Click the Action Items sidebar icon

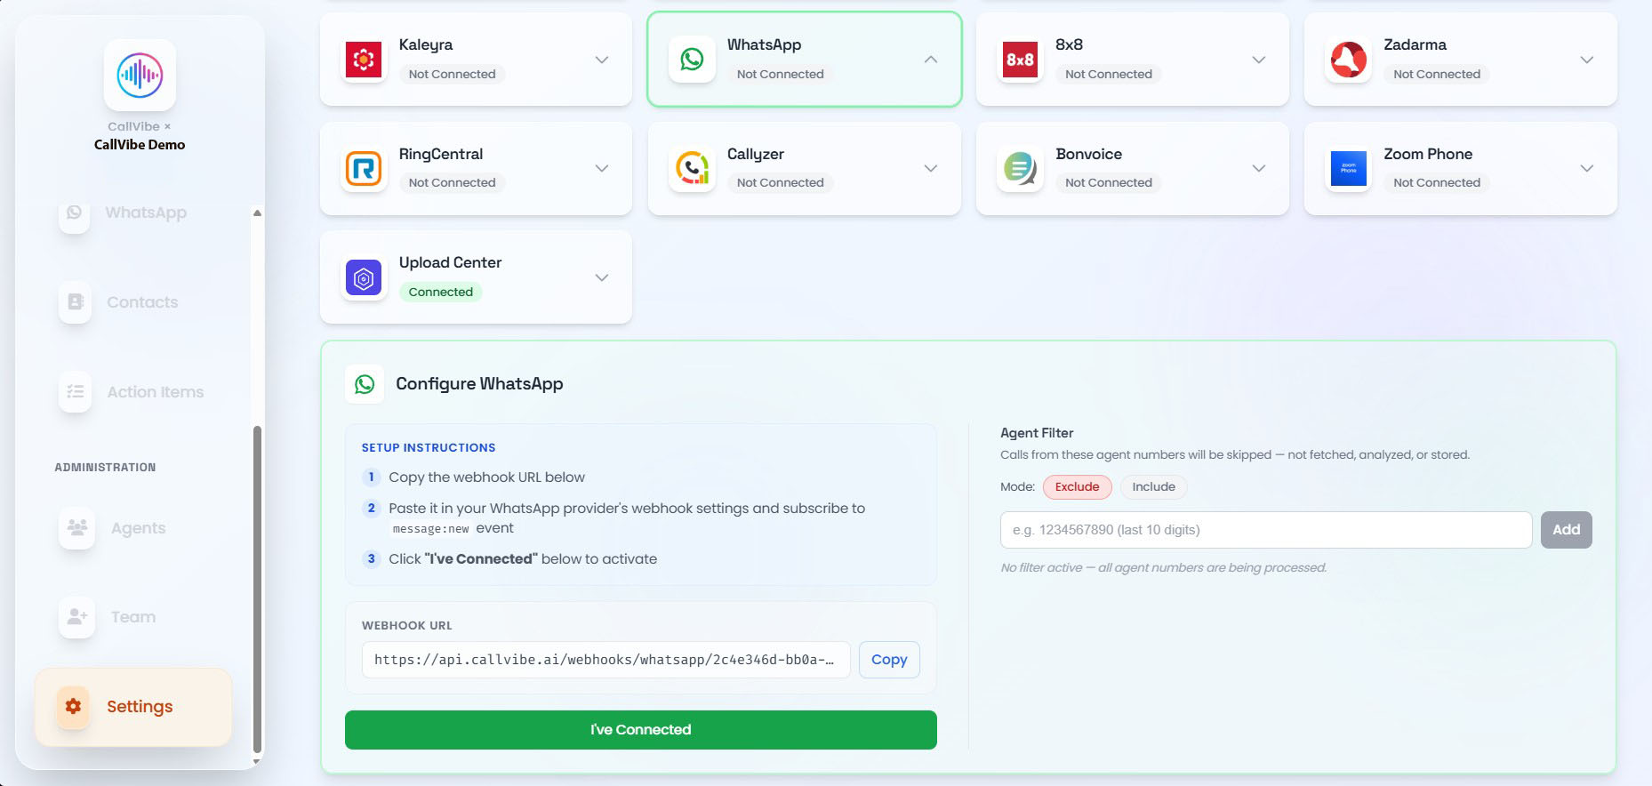point(76,392)
